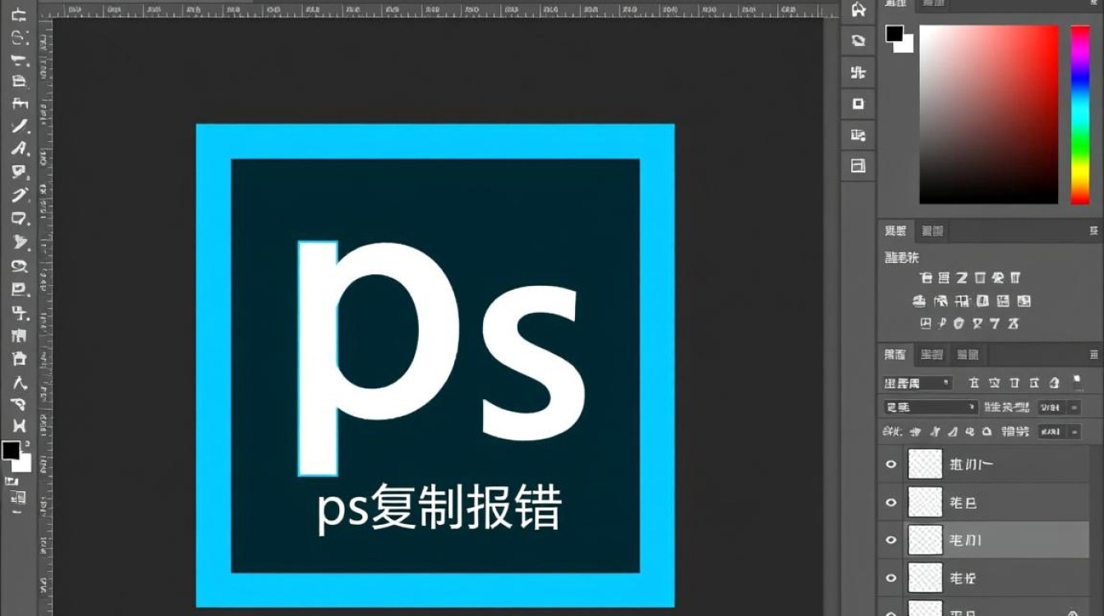Click the topmost icon in the collapsed panel strip
Viewport: 1104px width, 616px height.
pos(858,10)
